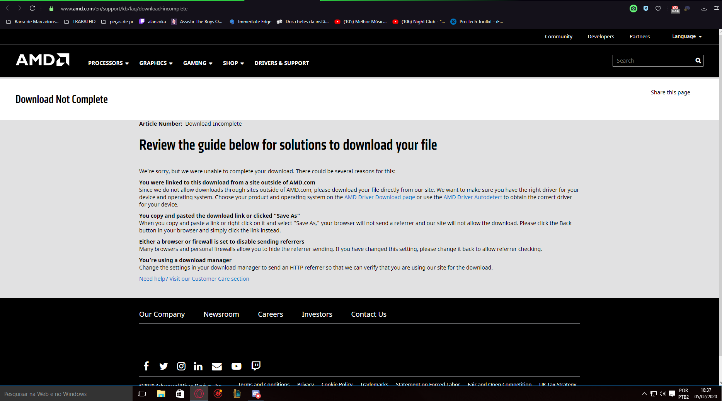The height and width of the screenshot is (401, 722).
Task: Open browser downloads icon
Action: coord(704,8)
